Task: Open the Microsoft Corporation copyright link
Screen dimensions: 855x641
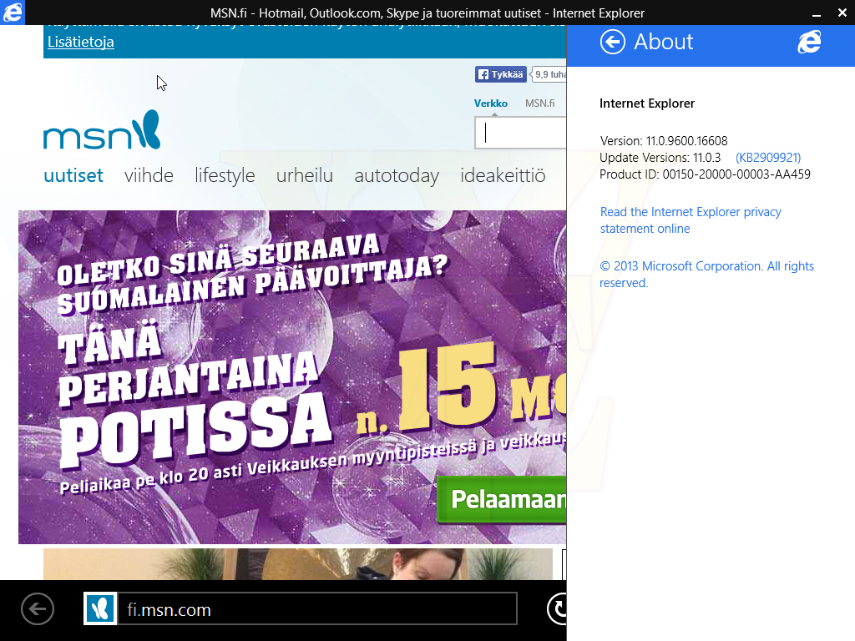Action: click(706, 274)
